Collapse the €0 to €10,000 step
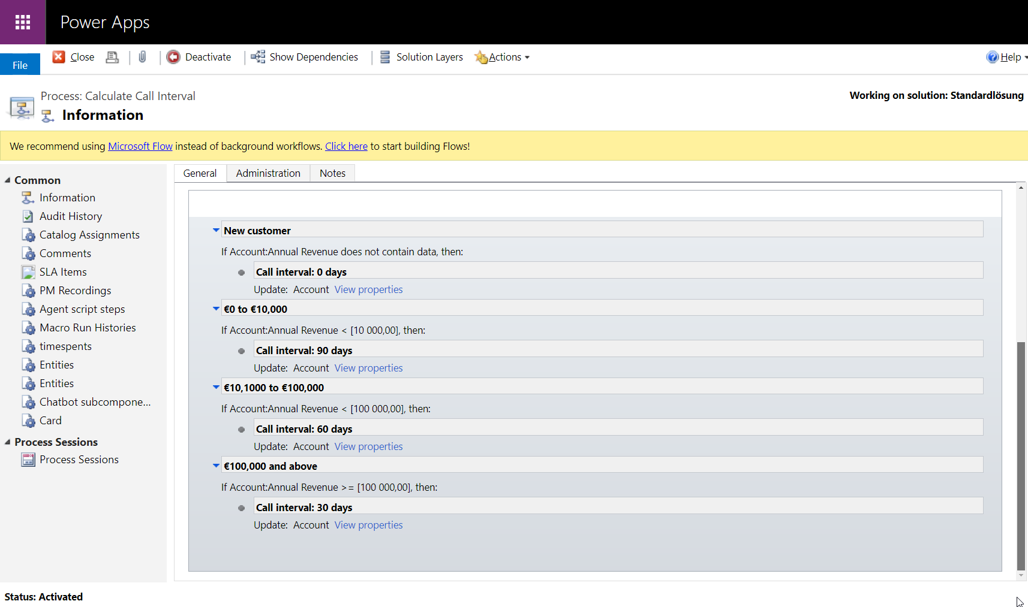 pos(216,309)
